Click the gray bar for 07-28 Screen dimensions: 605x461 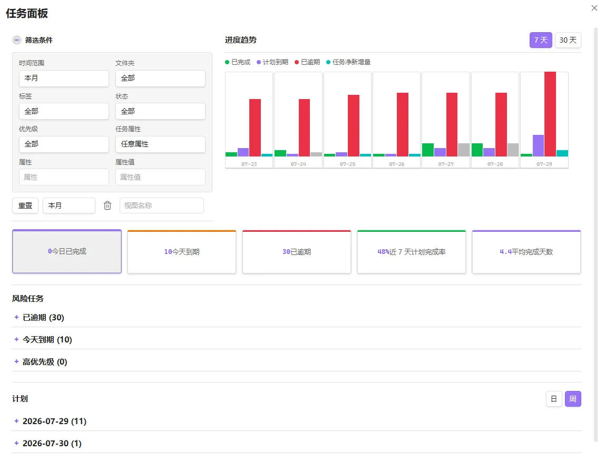513,150
